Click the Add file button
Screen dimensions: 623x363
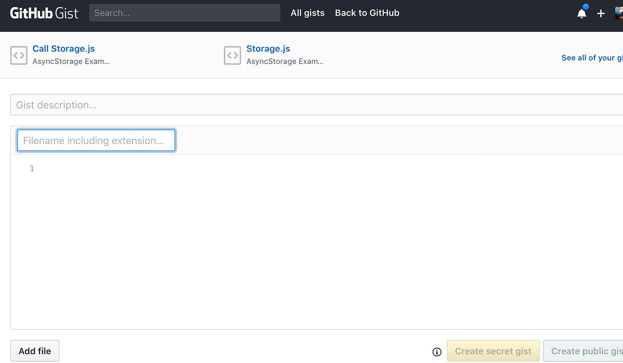point(35,351)
